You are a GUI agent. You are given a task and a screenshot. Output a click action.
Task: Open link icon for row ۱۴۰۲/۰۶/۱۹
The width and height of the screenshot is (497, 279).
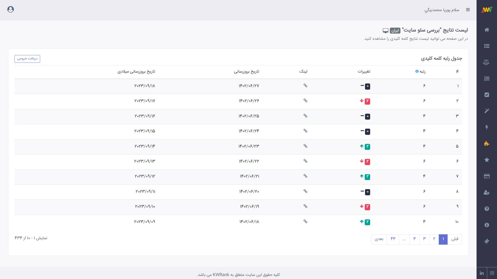305,206
